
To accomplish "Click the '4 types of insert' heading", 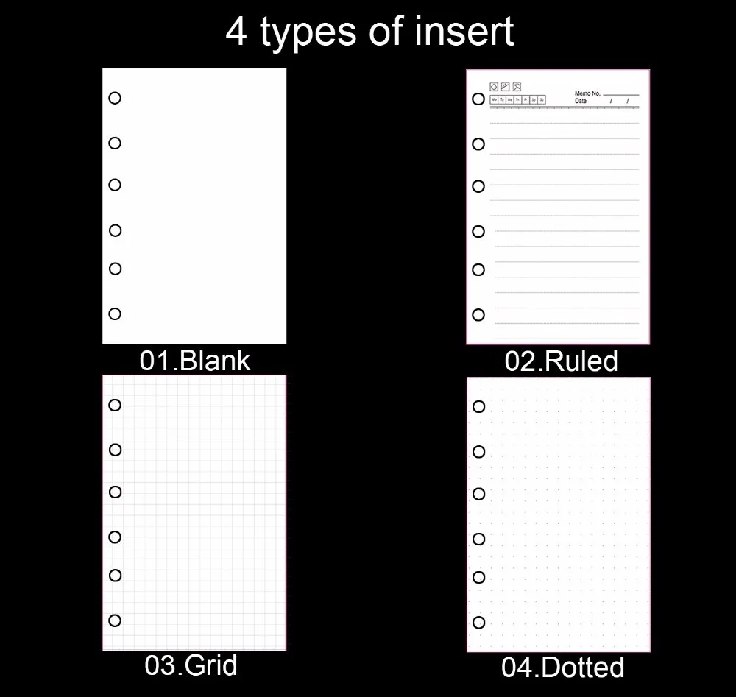I will pos(370,32).
